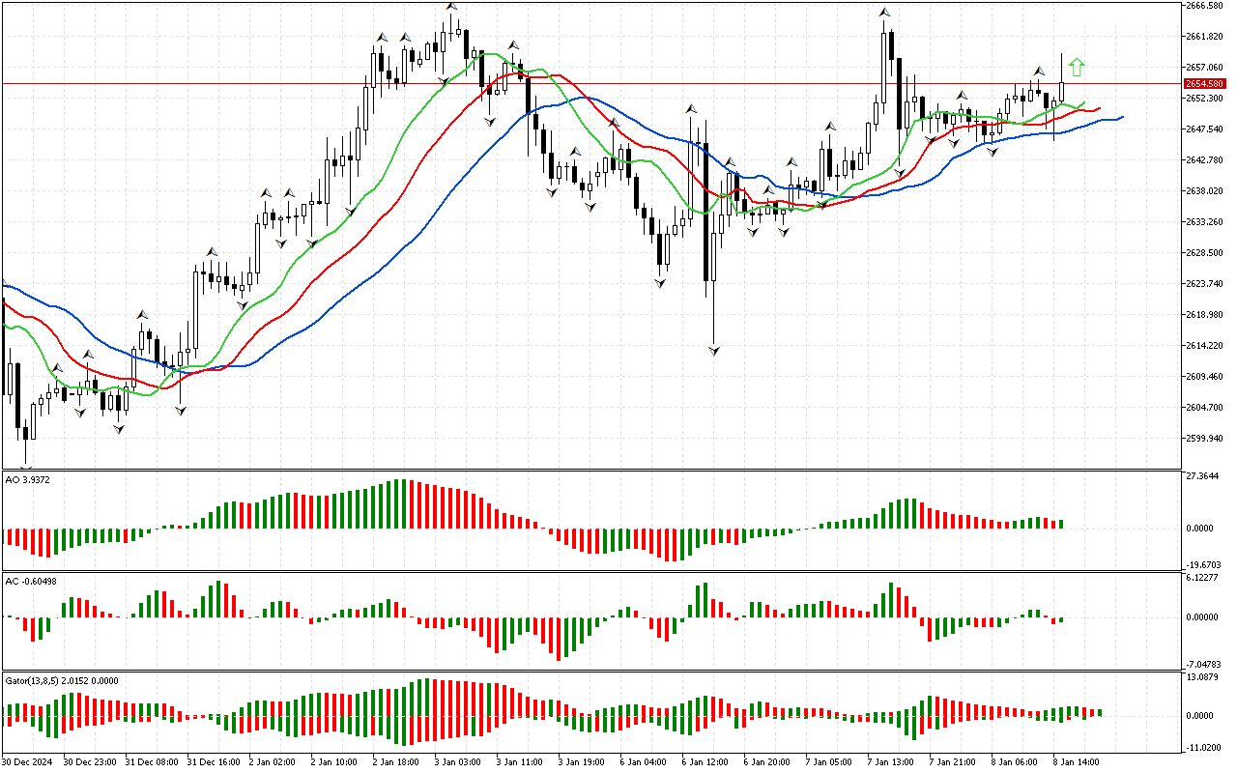The width and height of the screenshot is (1237, 773).
Task: Click the 2661.820 price scale value
Action: (1204, 37)
